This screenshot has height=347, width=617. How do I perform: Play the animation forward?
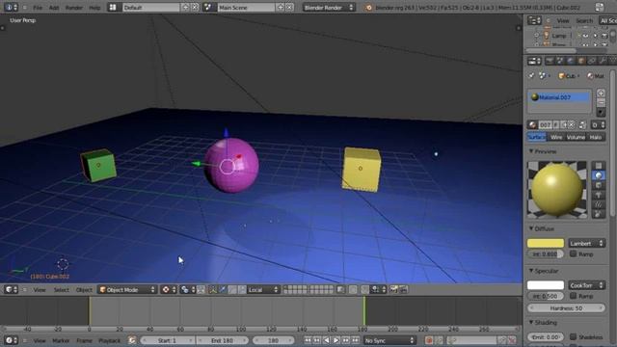pos(336,340)
